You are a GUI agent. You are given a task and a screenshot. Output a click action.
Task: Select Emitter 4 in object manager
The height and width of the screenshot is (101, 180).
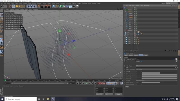pos(131,19)
